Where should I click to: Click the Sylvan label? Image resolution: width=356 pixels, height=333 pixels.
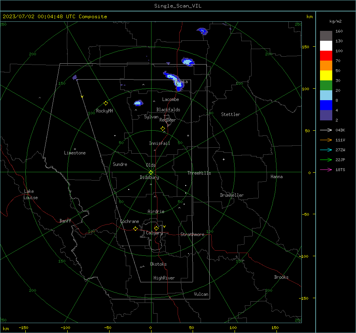coord(151,117)
